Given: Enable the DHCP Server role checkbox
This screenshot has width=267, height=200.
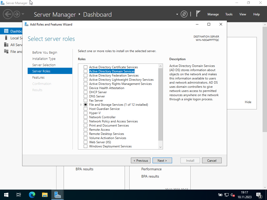Looking at the screenshot, I should click(86, 92).
